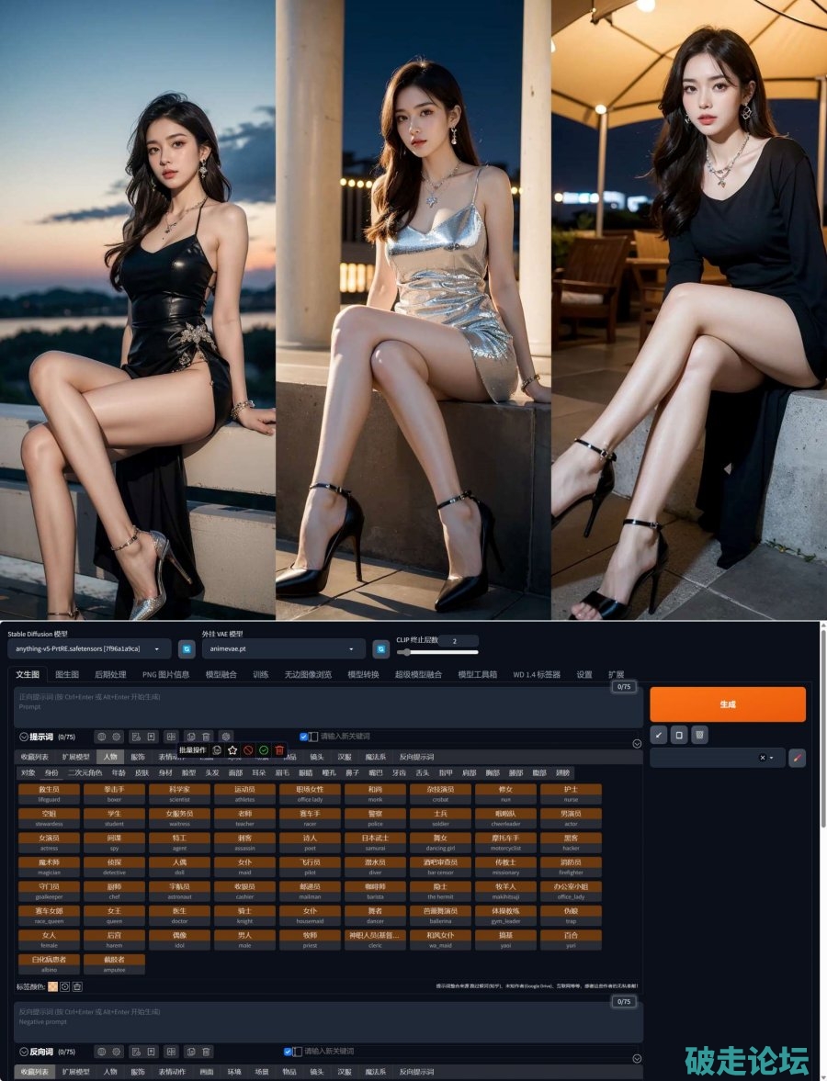The height and width of the screenshot is (1081, 827).
Task: Toggle the checkbox beside the positive keyword input
Action: (304, 737)
